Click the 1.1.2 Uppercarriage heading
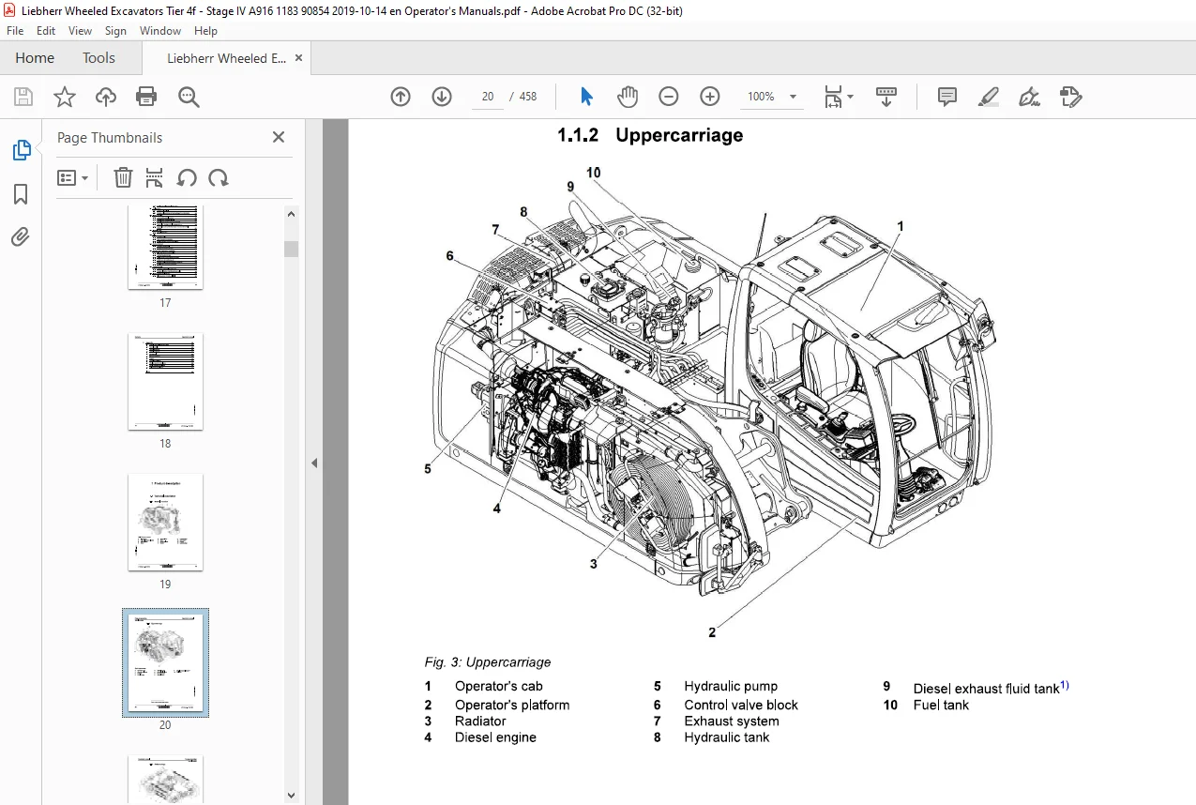This screenshot has width=1196, height=805. (650, 135)
